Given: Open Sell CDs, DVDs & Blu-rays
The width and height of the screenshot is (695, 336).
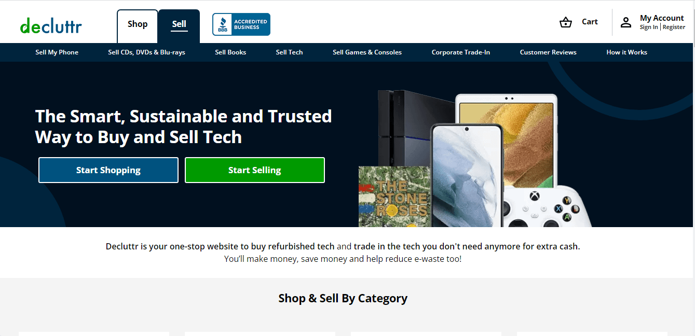Looking at the screenshot, I should coord(147,52).
